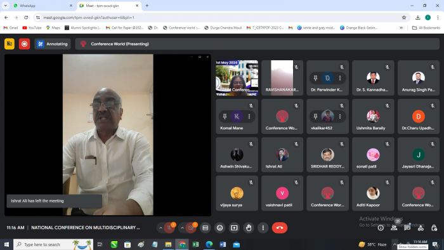Expand video settings chevron beside camera
The image size is (444, 250).
183,228
